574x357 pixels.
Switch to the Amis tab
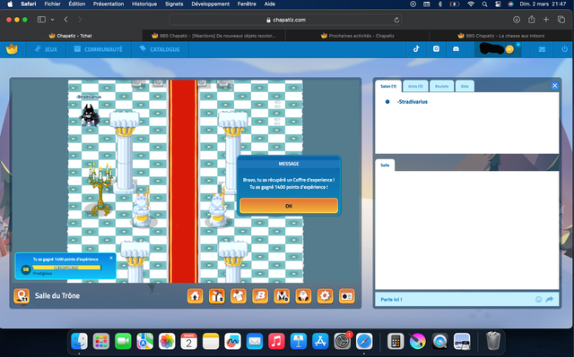click(415, 86)
